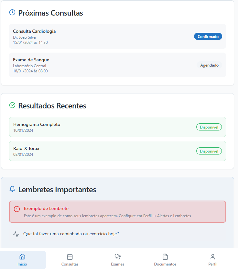Switch to the Consultas tab

pyautogui.click(x=70, y=260)
